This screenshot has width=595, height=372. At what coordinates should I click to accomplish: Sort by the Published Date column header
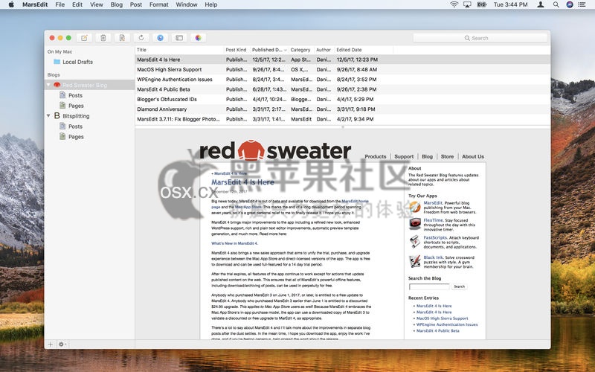pos(269,50)
